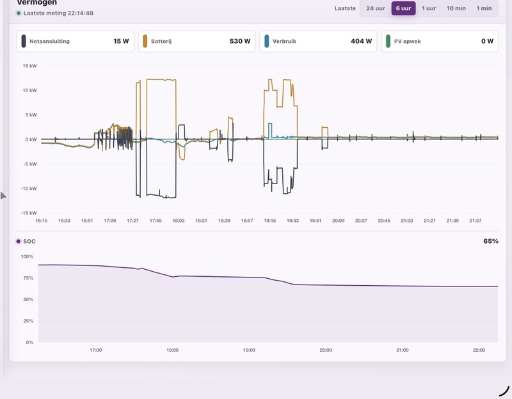Click the "0 W" PV opwek value
The height and width of the screenshot is (399, 512).
coord(487,41)
